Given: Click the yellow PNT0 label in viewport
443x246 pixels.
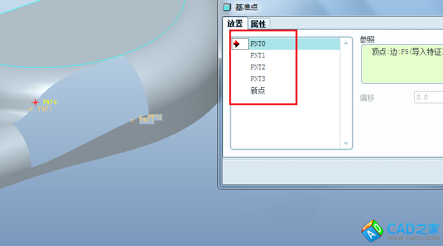Looking at the screenshot, I should (x=50, y=102).
